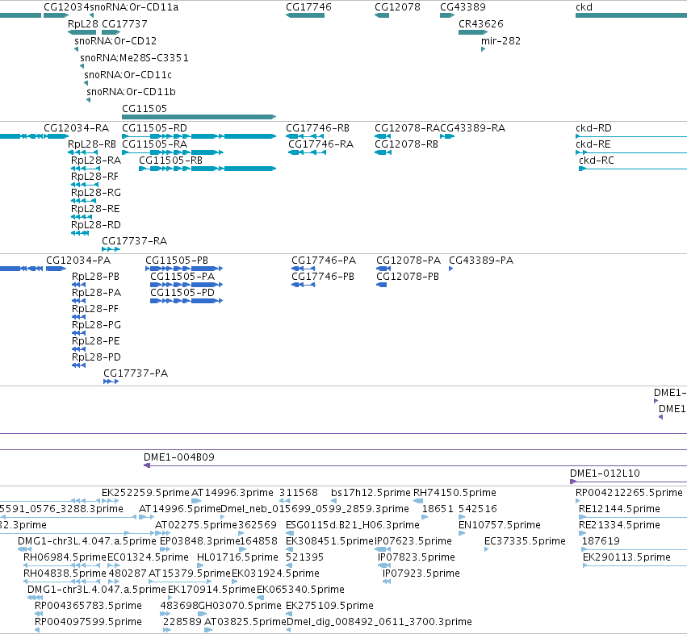The width and height of the screenshot is (687, 634).
Task: Click the bs17h12.5prime EST marker
Action: point(334,501)
